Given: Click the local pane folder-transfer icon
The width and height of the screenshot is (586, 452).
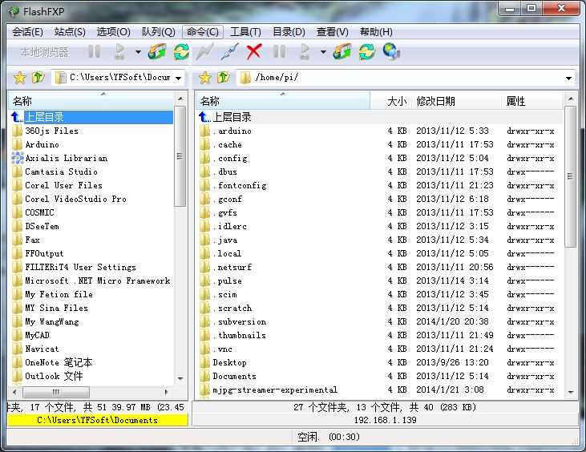Looking at the screenshot, I should (x=157, y=51).
